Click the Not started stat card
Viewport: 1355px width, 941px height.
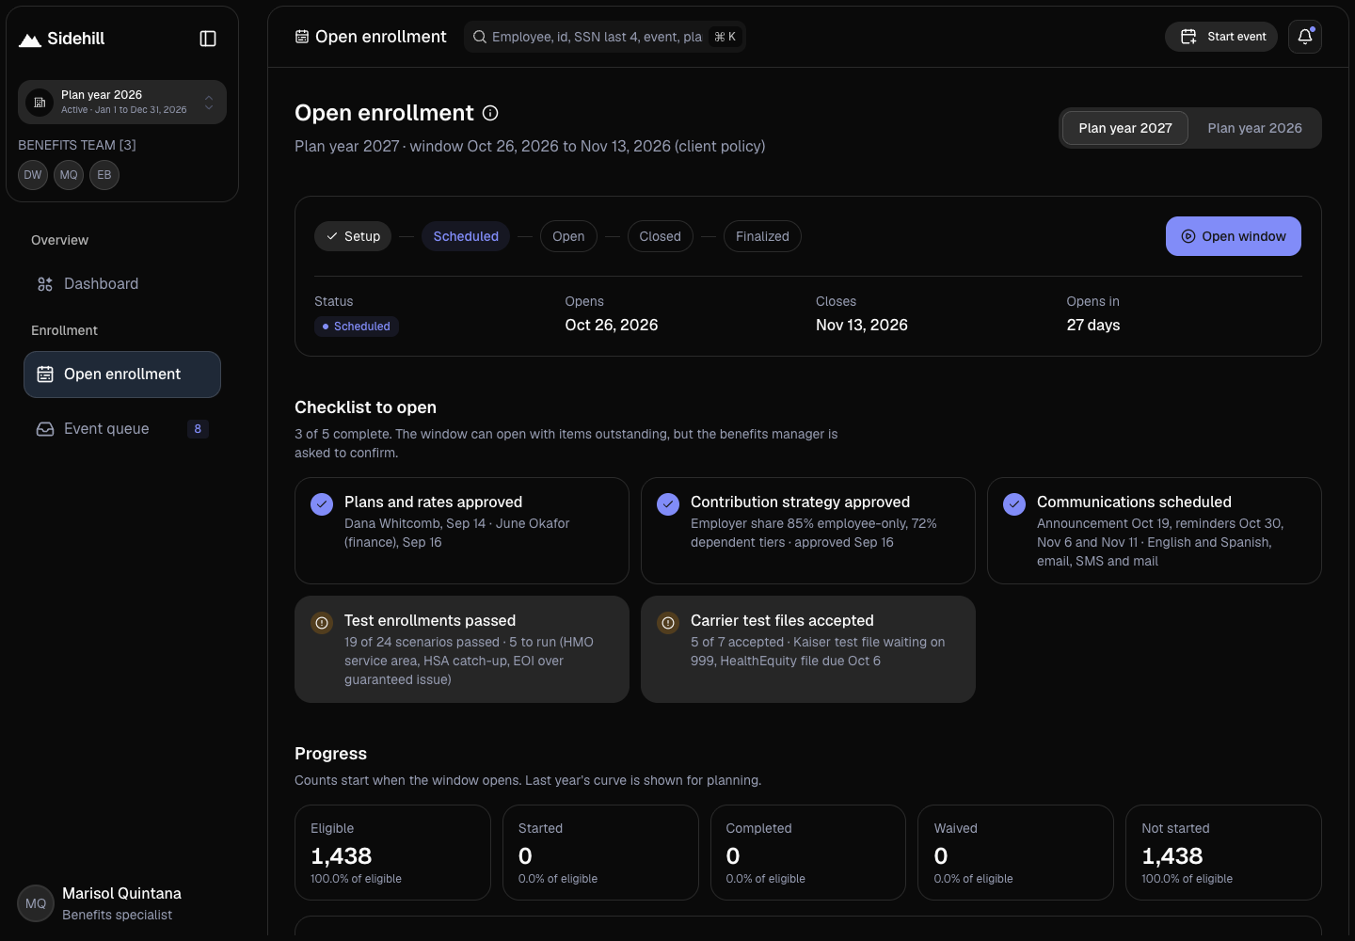(1223, 853)
